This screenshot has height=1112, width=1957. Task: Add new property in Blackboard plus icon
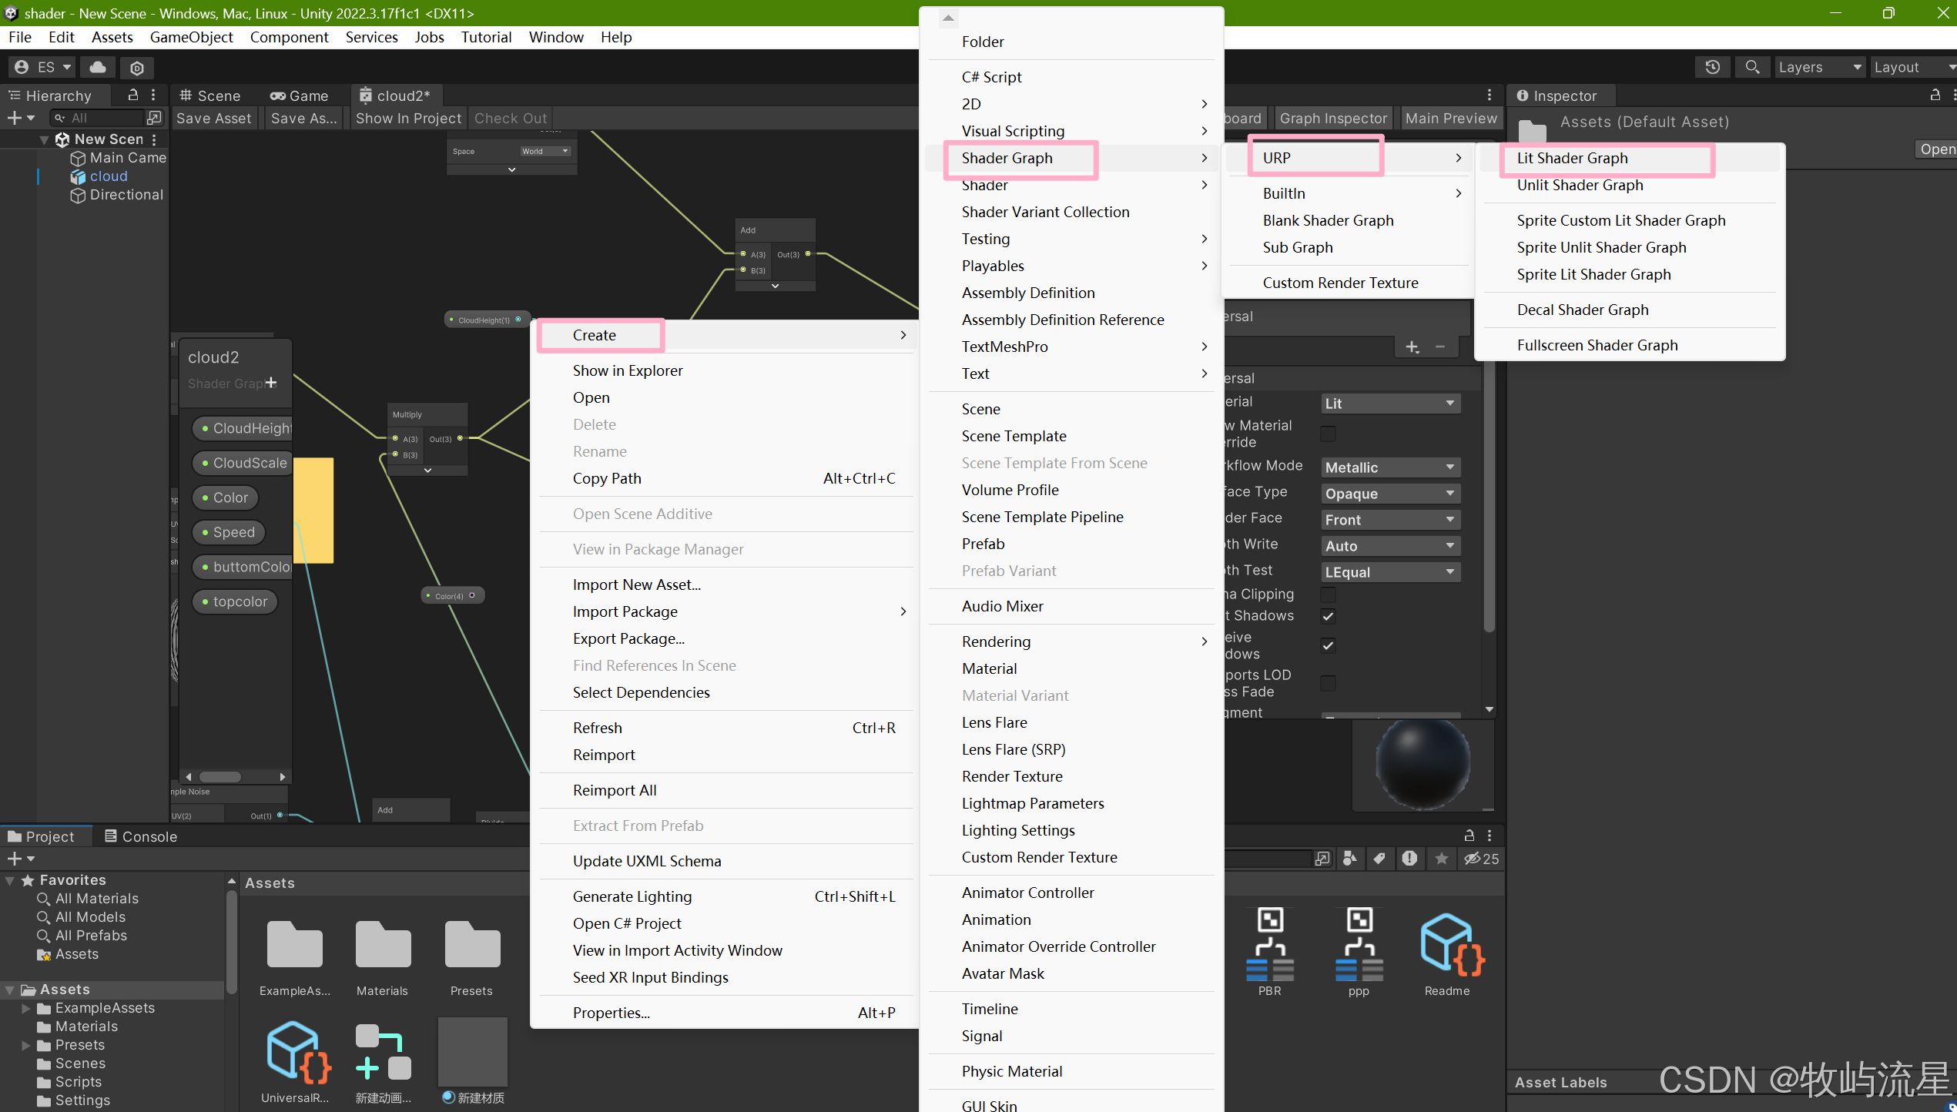click(x=271, y=383)
